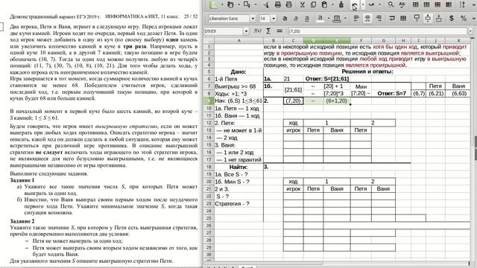Screen dimensions: 477x268
Task: Format as Currency dollar icon
Action: 452,19
